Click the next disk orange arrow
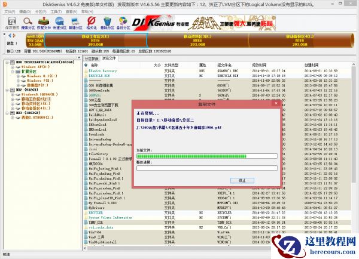This screenshot has height=259, width=359. (14, 35)
